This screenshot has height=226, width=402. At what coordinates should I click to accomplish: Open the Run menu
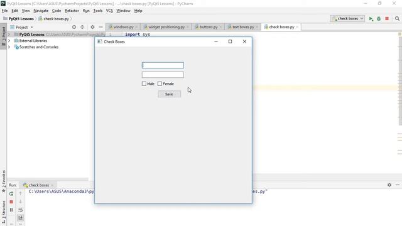tap(86, 11)
